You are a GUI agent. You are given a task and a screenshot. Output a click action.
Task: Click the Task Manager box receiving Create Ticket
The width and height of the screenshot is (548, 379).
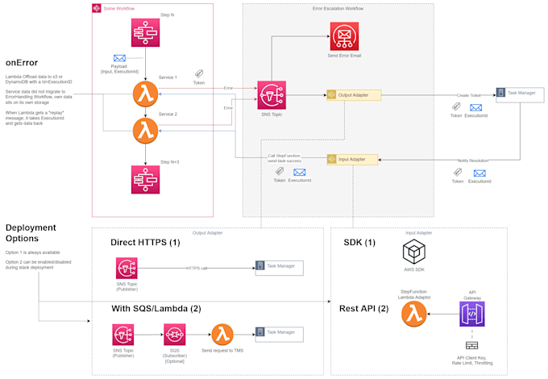coord(520,95)
